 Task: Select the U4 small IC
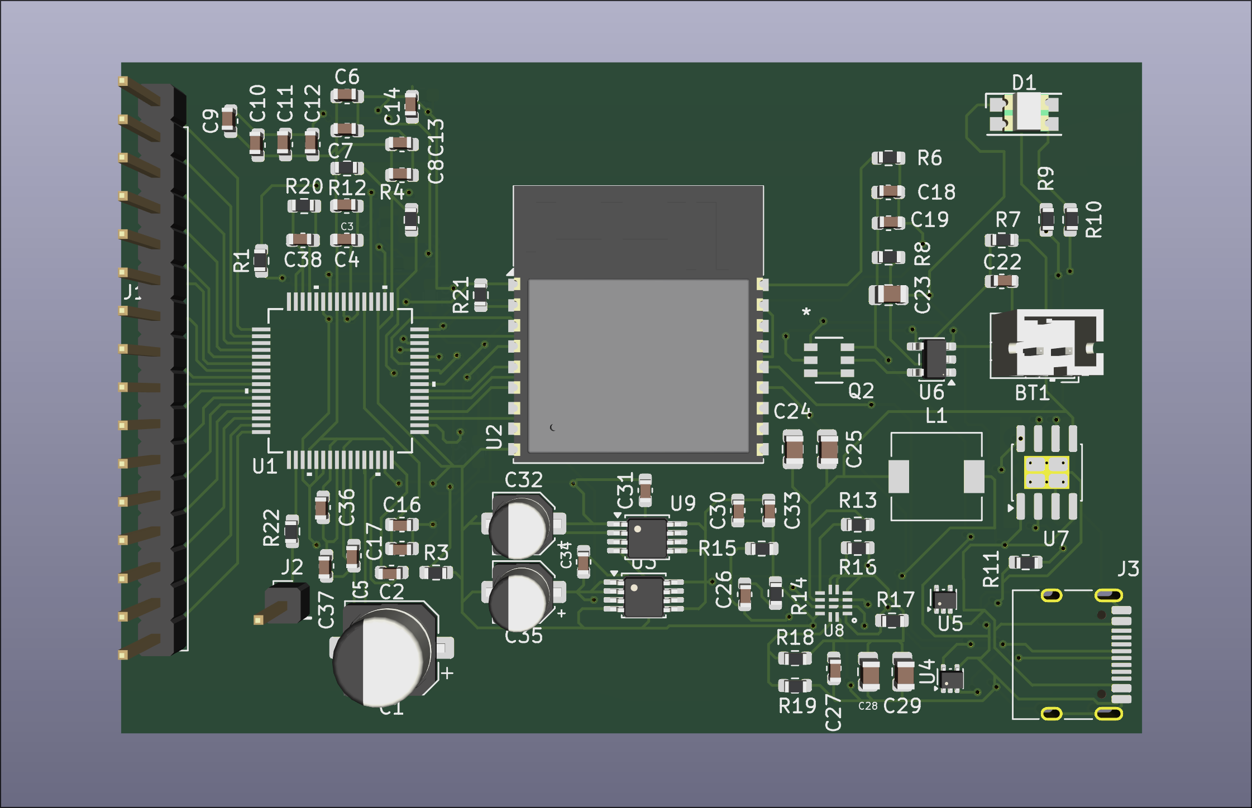click(x=951, y=679)
